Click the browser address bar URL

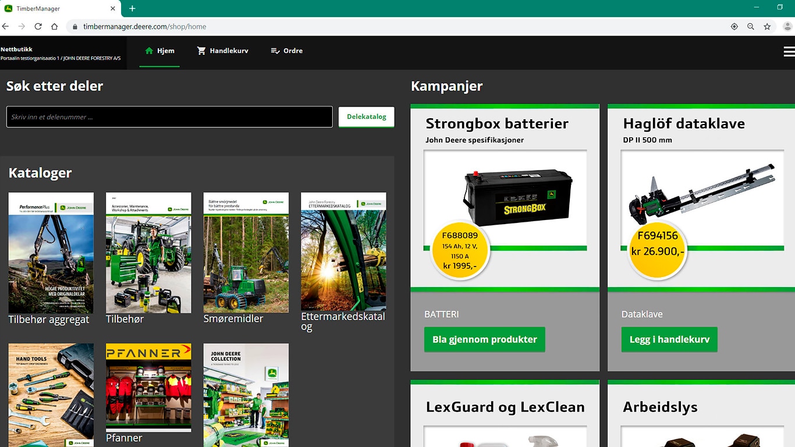145,27
